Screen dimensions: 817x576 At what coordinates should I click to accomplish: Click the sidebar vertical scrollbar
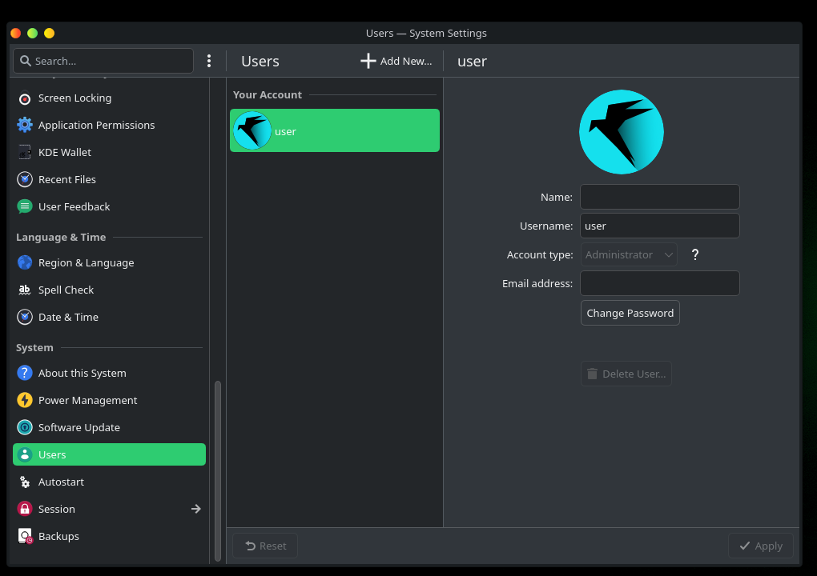click(218, 470)
